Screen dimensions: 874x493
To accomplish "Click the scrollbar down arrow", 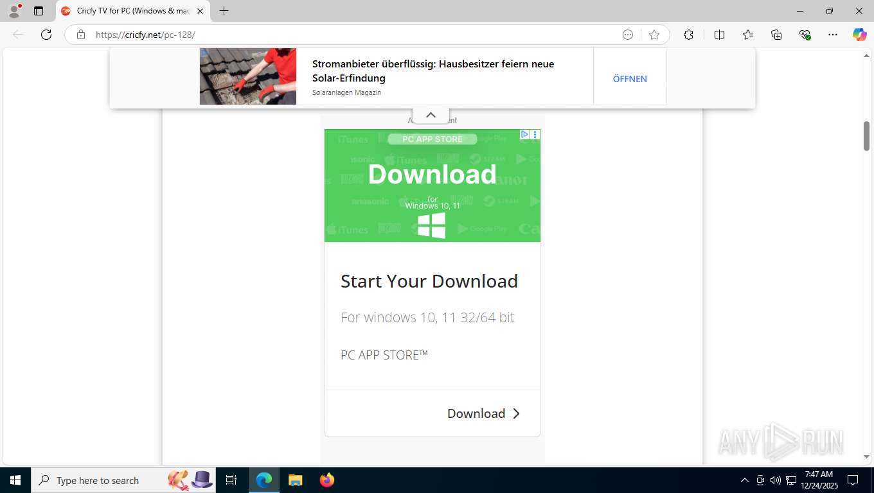I will tap(866, 456).
